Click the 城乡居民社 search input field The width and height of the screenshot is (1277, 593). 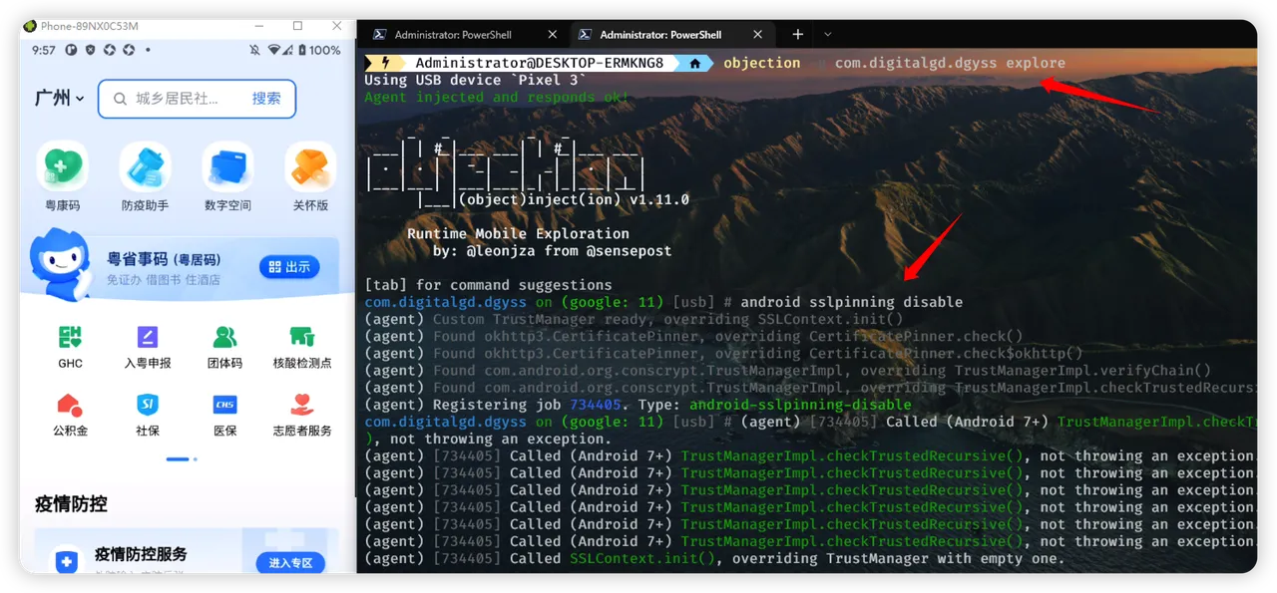(x=197, y=99)
